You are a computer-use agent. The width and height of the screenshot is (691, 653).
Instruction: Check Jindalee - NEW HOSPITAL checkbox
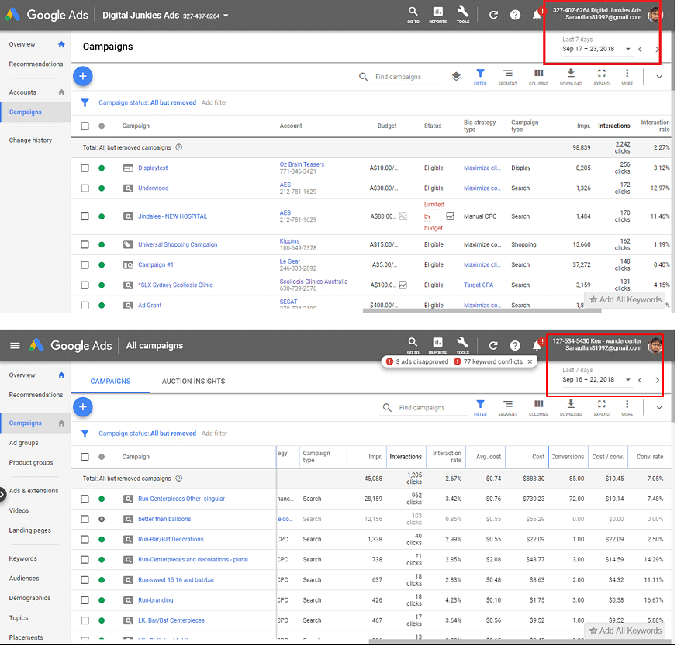(x=85, y=216)
